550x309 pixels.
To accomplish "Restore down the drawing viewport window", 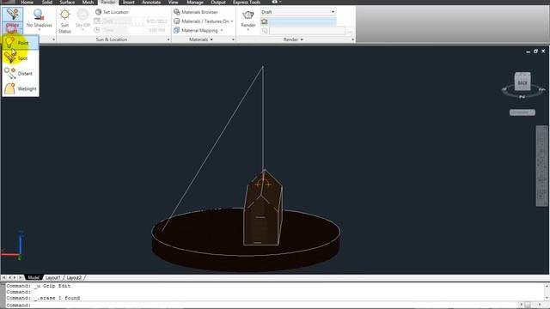I will pos(535,51).
